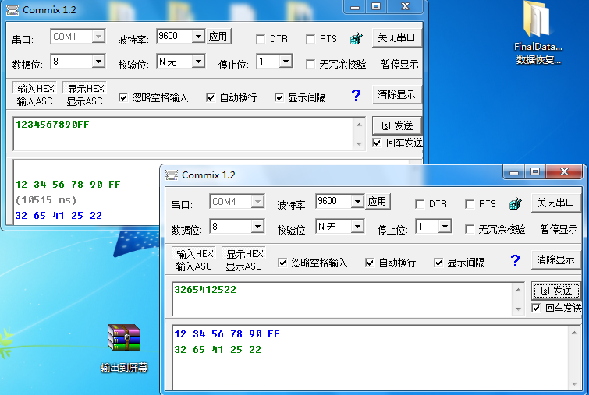Screen dimensions: 589x395
Task: Open the data bits dropdown in the COM1 window
Action: (98, 61)
